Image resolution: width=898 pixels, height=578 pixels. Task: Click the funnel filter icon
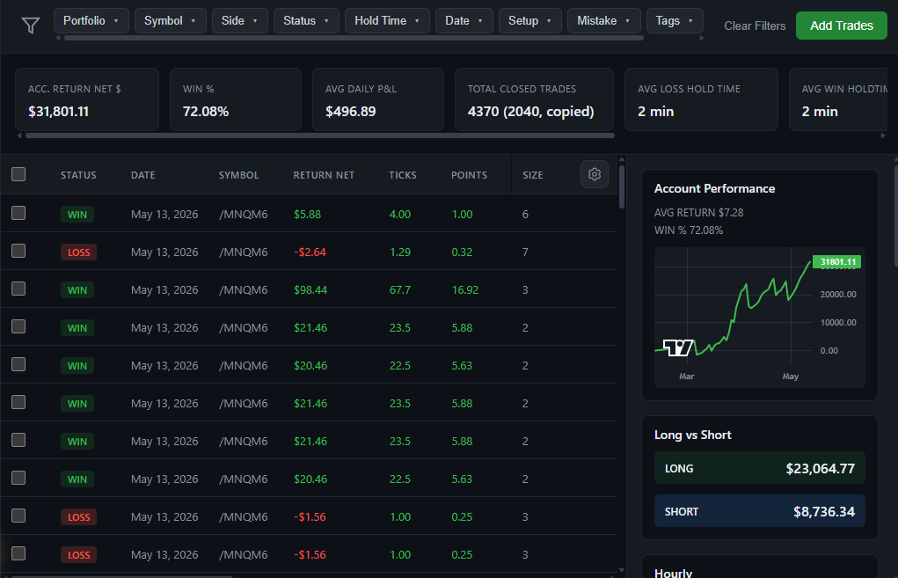point(31,26)
